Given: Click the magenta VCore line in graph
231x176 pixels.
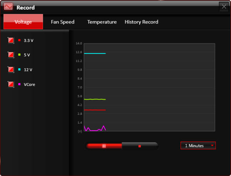Looking at the screenshot, I should 95,128.
